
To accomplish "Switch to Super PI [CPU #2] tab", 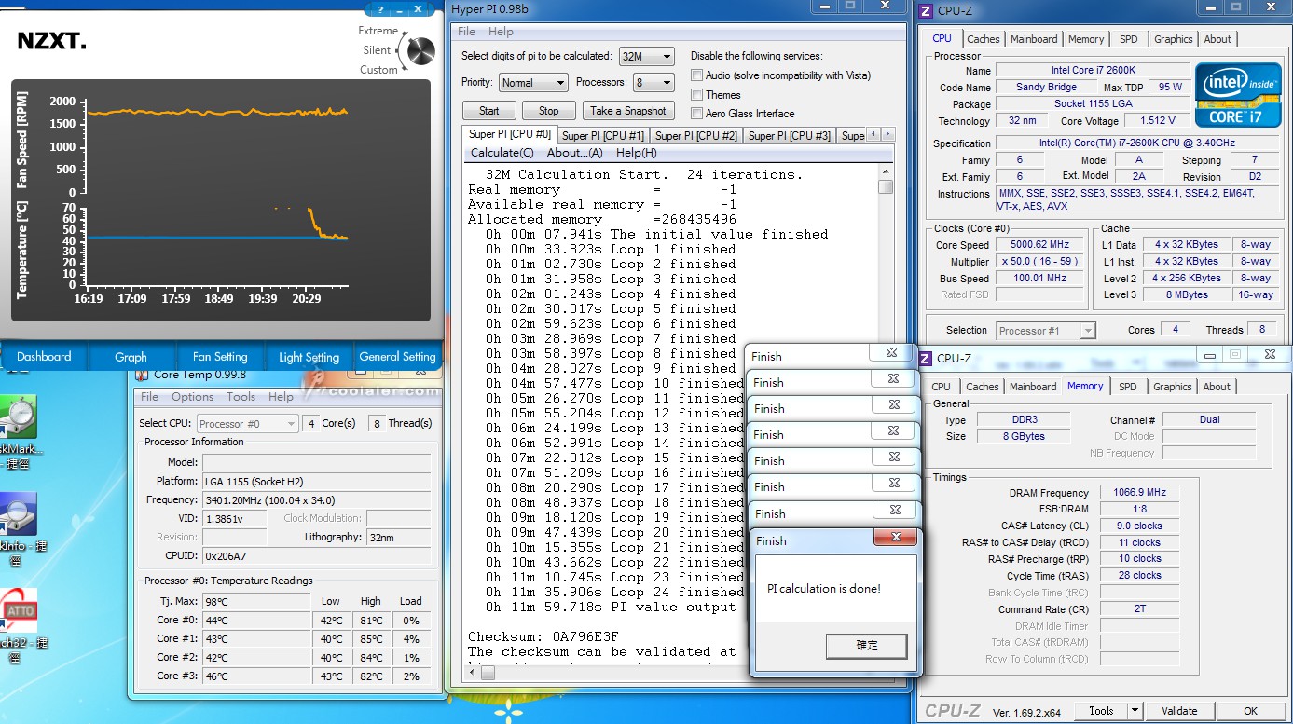I will point(696,136).
